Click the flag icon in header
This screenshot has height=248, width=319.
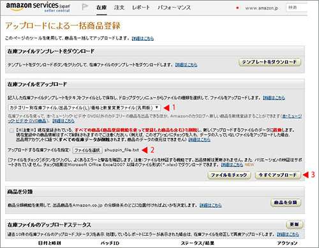pyautogui.click(x=85, y=7)
